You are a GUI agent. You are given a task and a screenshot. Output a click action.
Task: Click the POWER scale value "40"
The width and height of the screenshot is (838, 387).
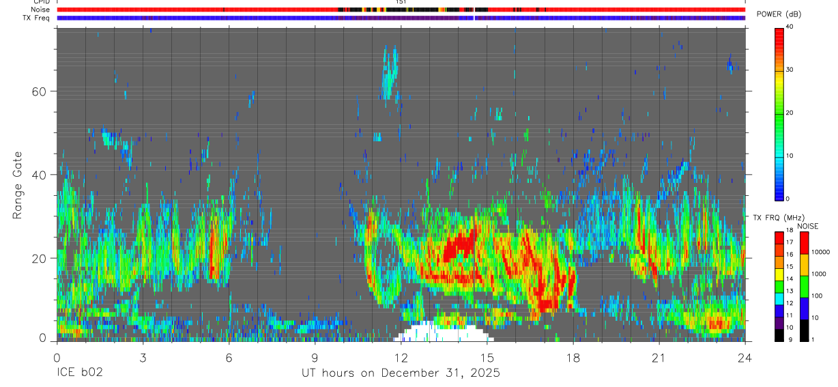coord(790,27)
